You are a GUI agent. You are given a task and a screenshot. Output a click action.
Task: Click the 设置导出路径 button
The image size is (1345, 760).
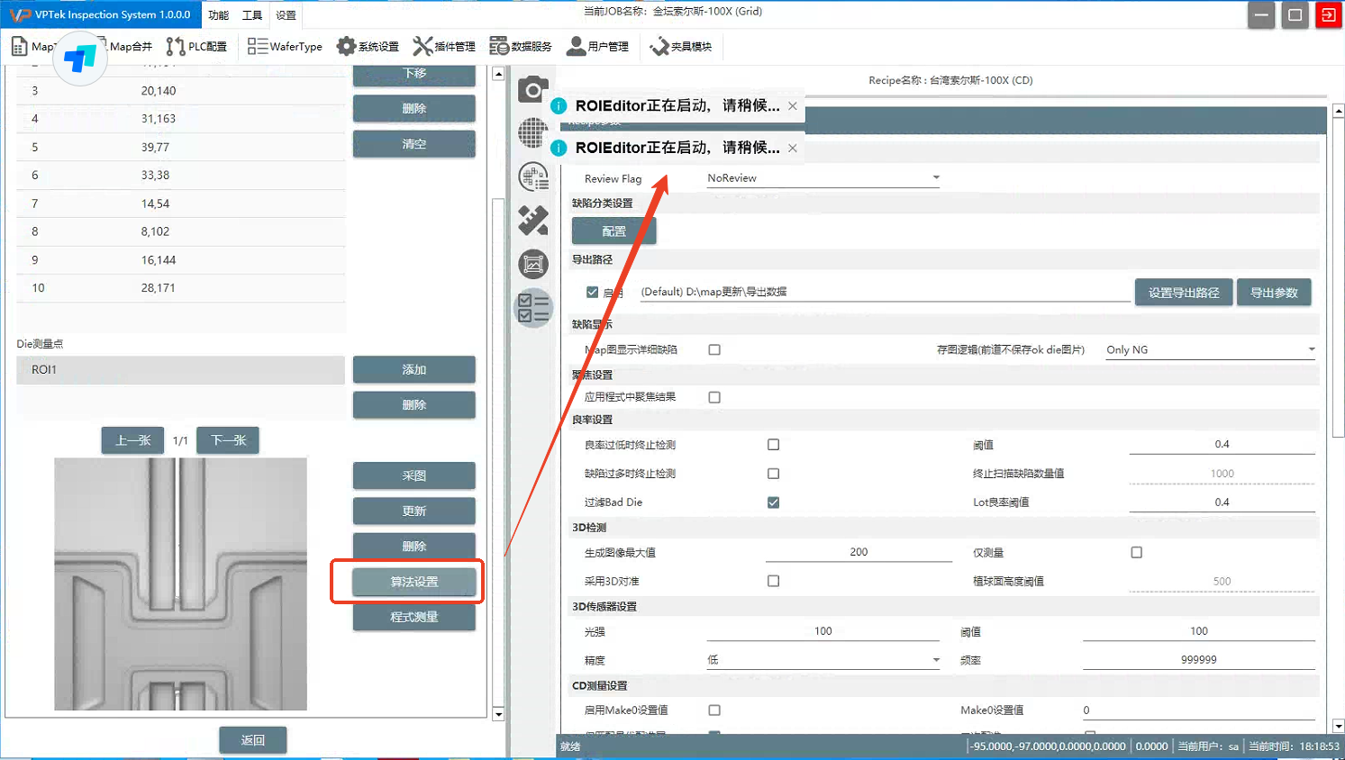(x=1183, y=293)
